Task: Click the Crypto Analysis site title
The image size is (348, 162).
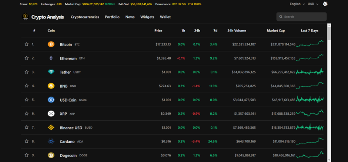Action: [x=48, y=17]
